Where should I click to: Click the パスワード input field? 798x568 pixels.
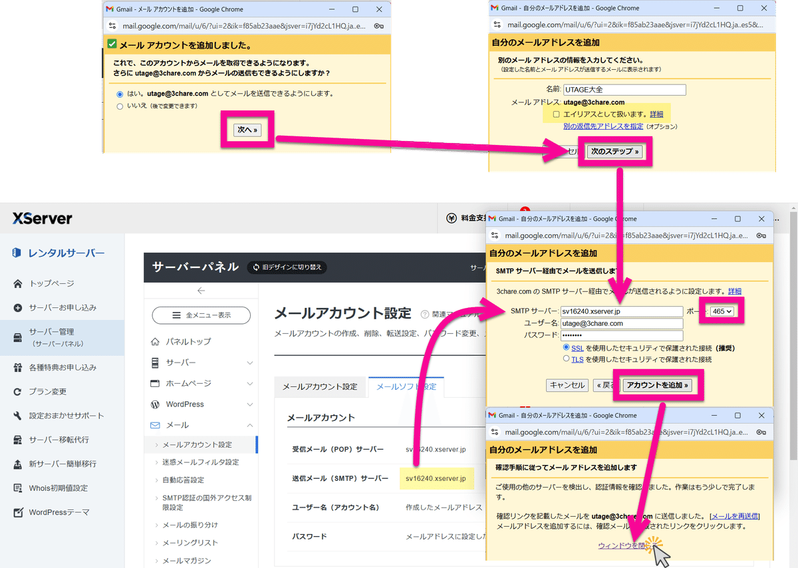[622, 335]
